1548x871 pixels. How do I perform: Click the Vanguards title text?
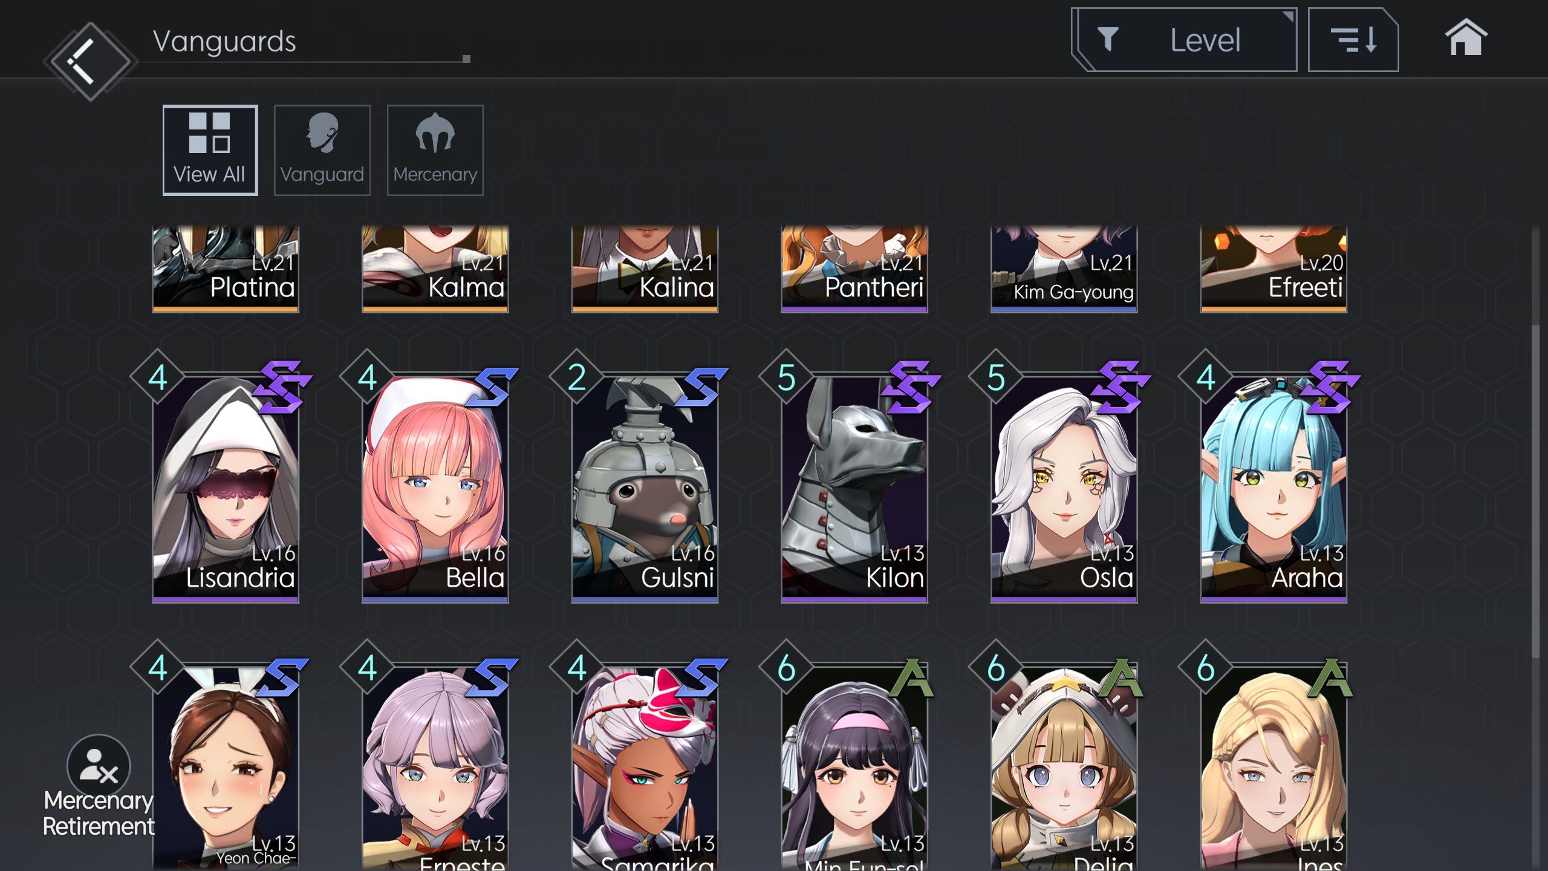pyautogui.click(x=224, y=41)
